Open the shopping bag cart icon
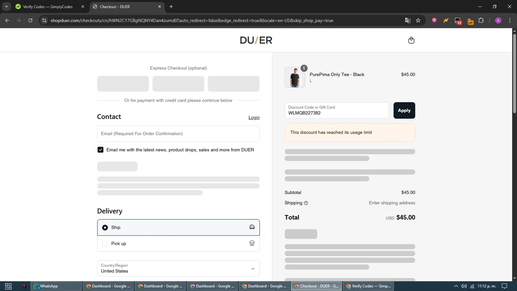Screen dimensions: 517x291 point(411,40)
